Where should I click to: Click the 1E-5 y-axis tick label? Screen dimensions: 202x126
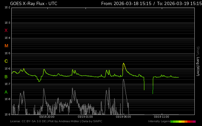[7, 53]
